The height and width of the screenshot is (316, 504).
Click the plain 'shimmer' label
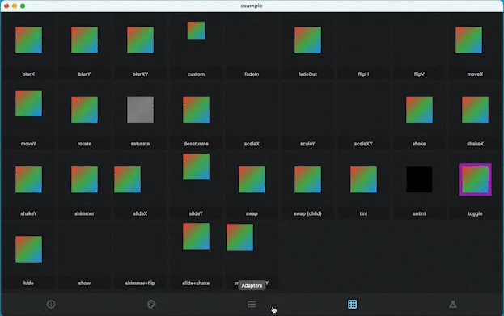click(84, 213)
